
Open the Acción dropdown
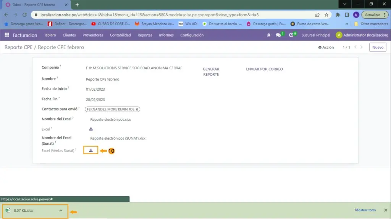[x=326, y=48]
